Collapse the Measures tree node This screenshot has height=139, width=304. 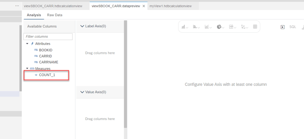(x=27, y=69)
